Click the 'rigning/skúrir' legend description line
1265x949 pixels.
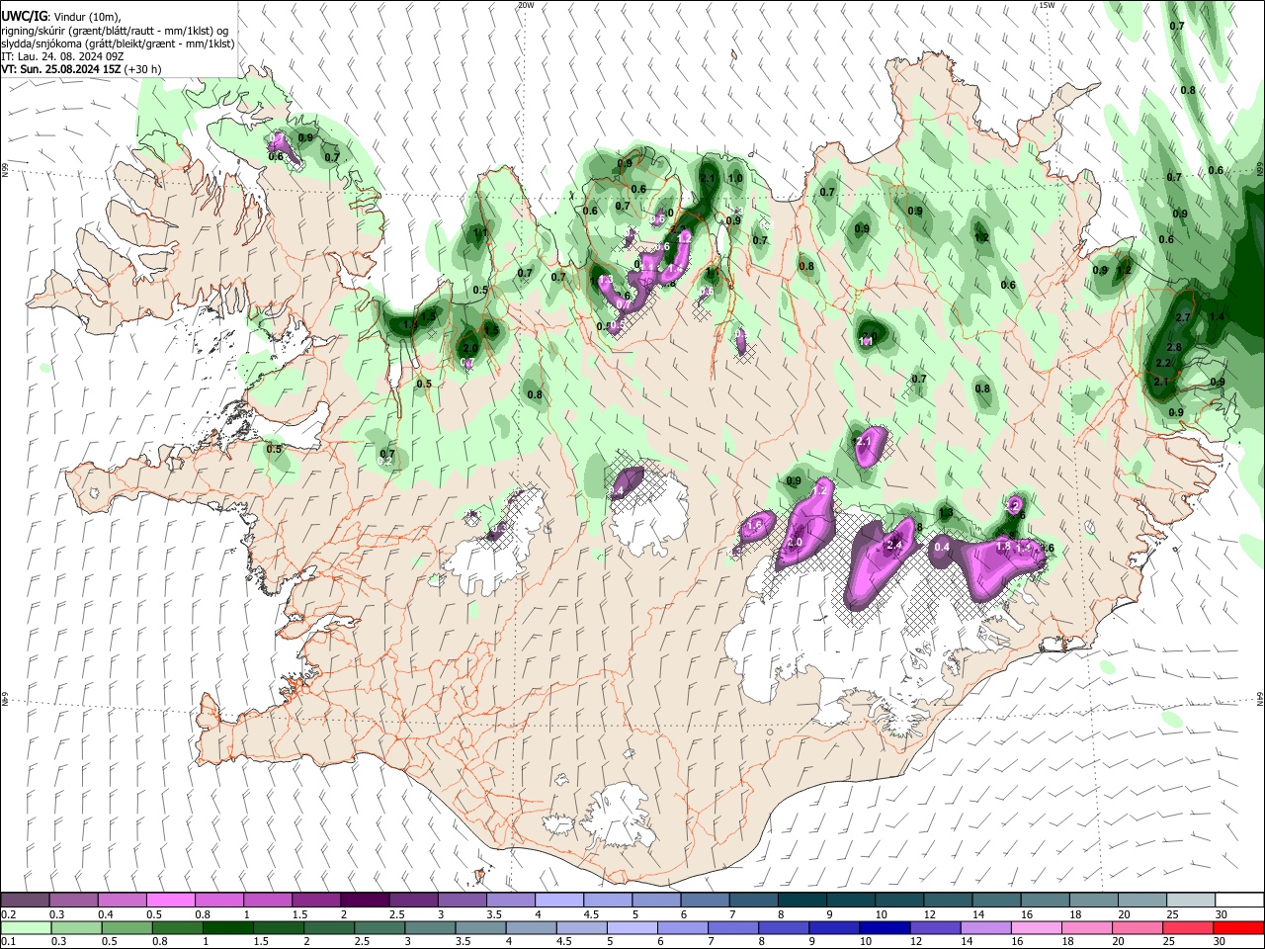pyautogui.click(x=115, y=31)
